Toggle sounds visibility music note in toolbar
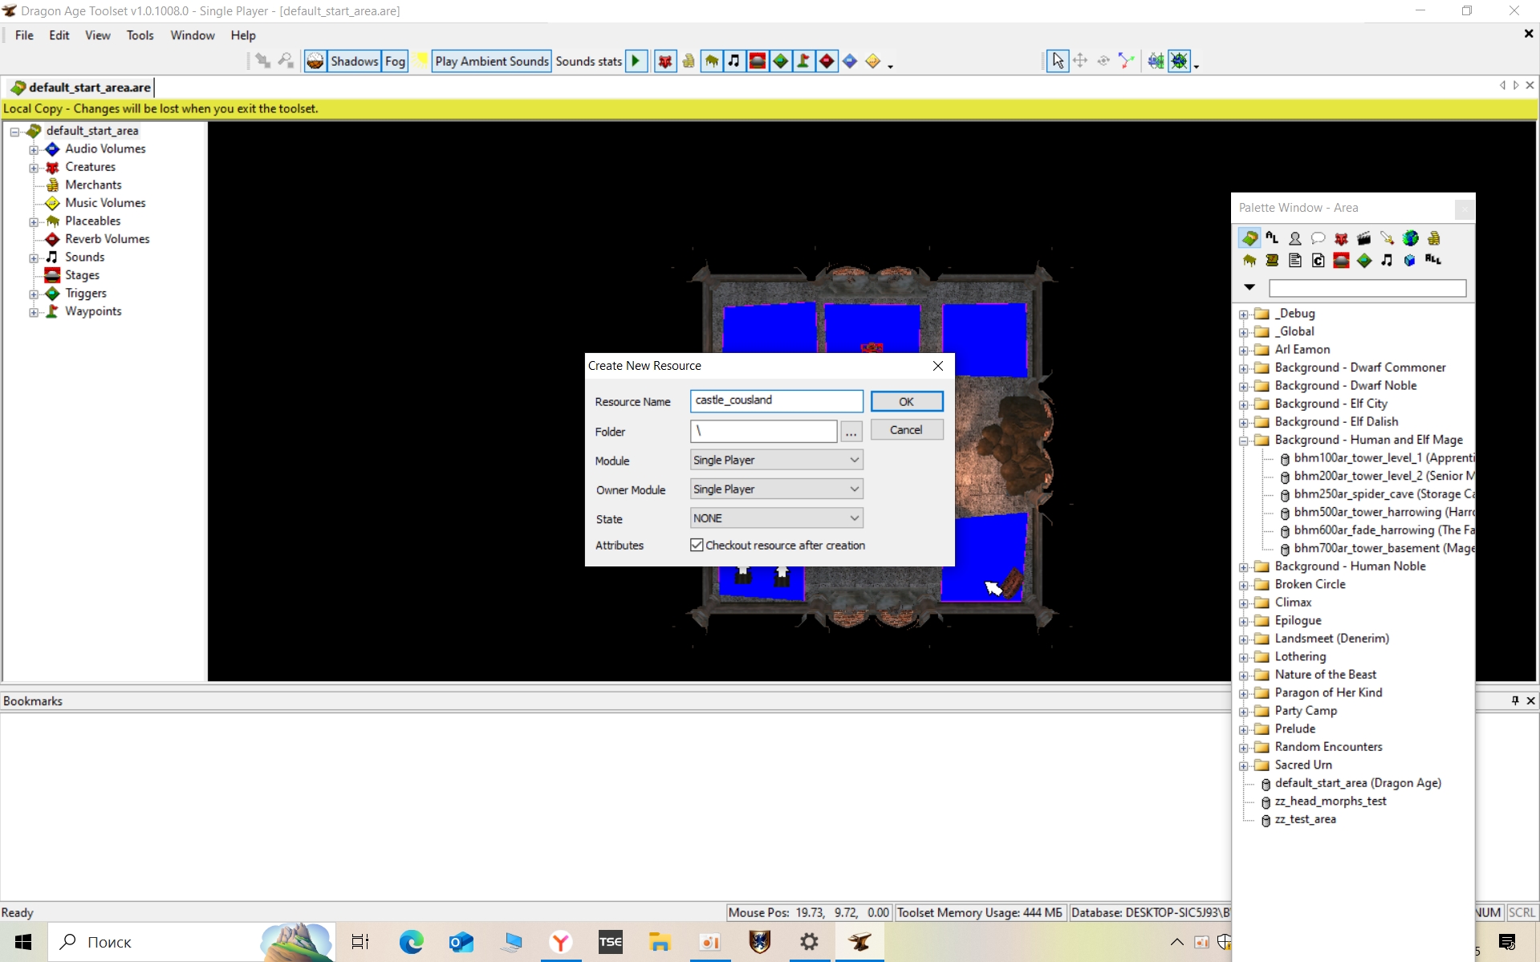This screenshot has width=1540, height=962. pos(734,61)
